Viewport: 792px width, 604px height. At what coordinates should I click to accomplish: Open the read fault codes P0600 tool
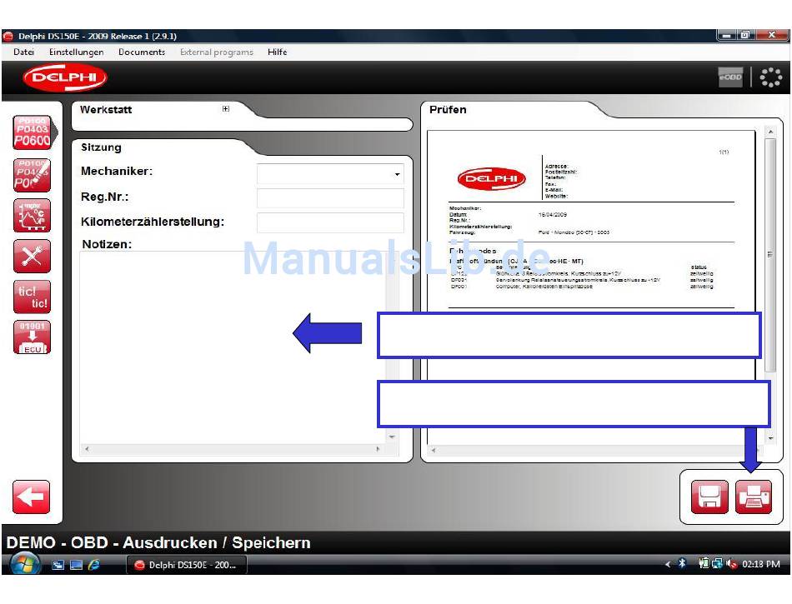click(x=33, y=132)
